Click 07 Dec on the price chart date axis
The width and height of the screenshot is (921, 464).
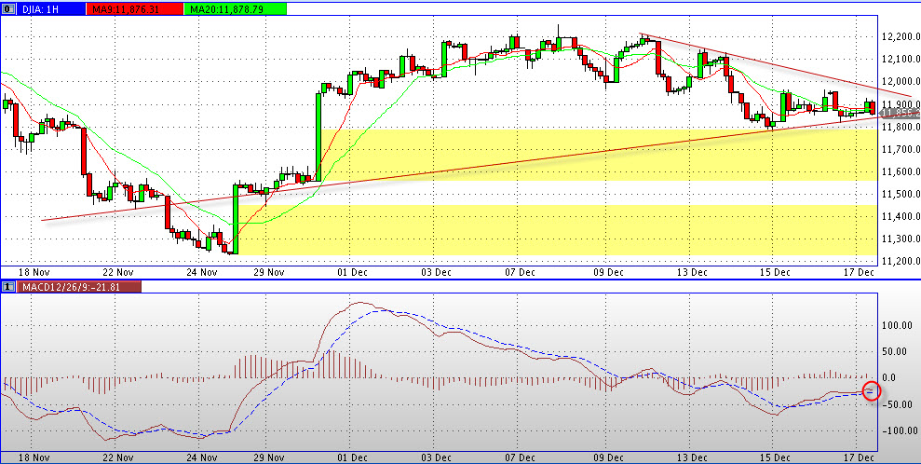coord(519,272)
